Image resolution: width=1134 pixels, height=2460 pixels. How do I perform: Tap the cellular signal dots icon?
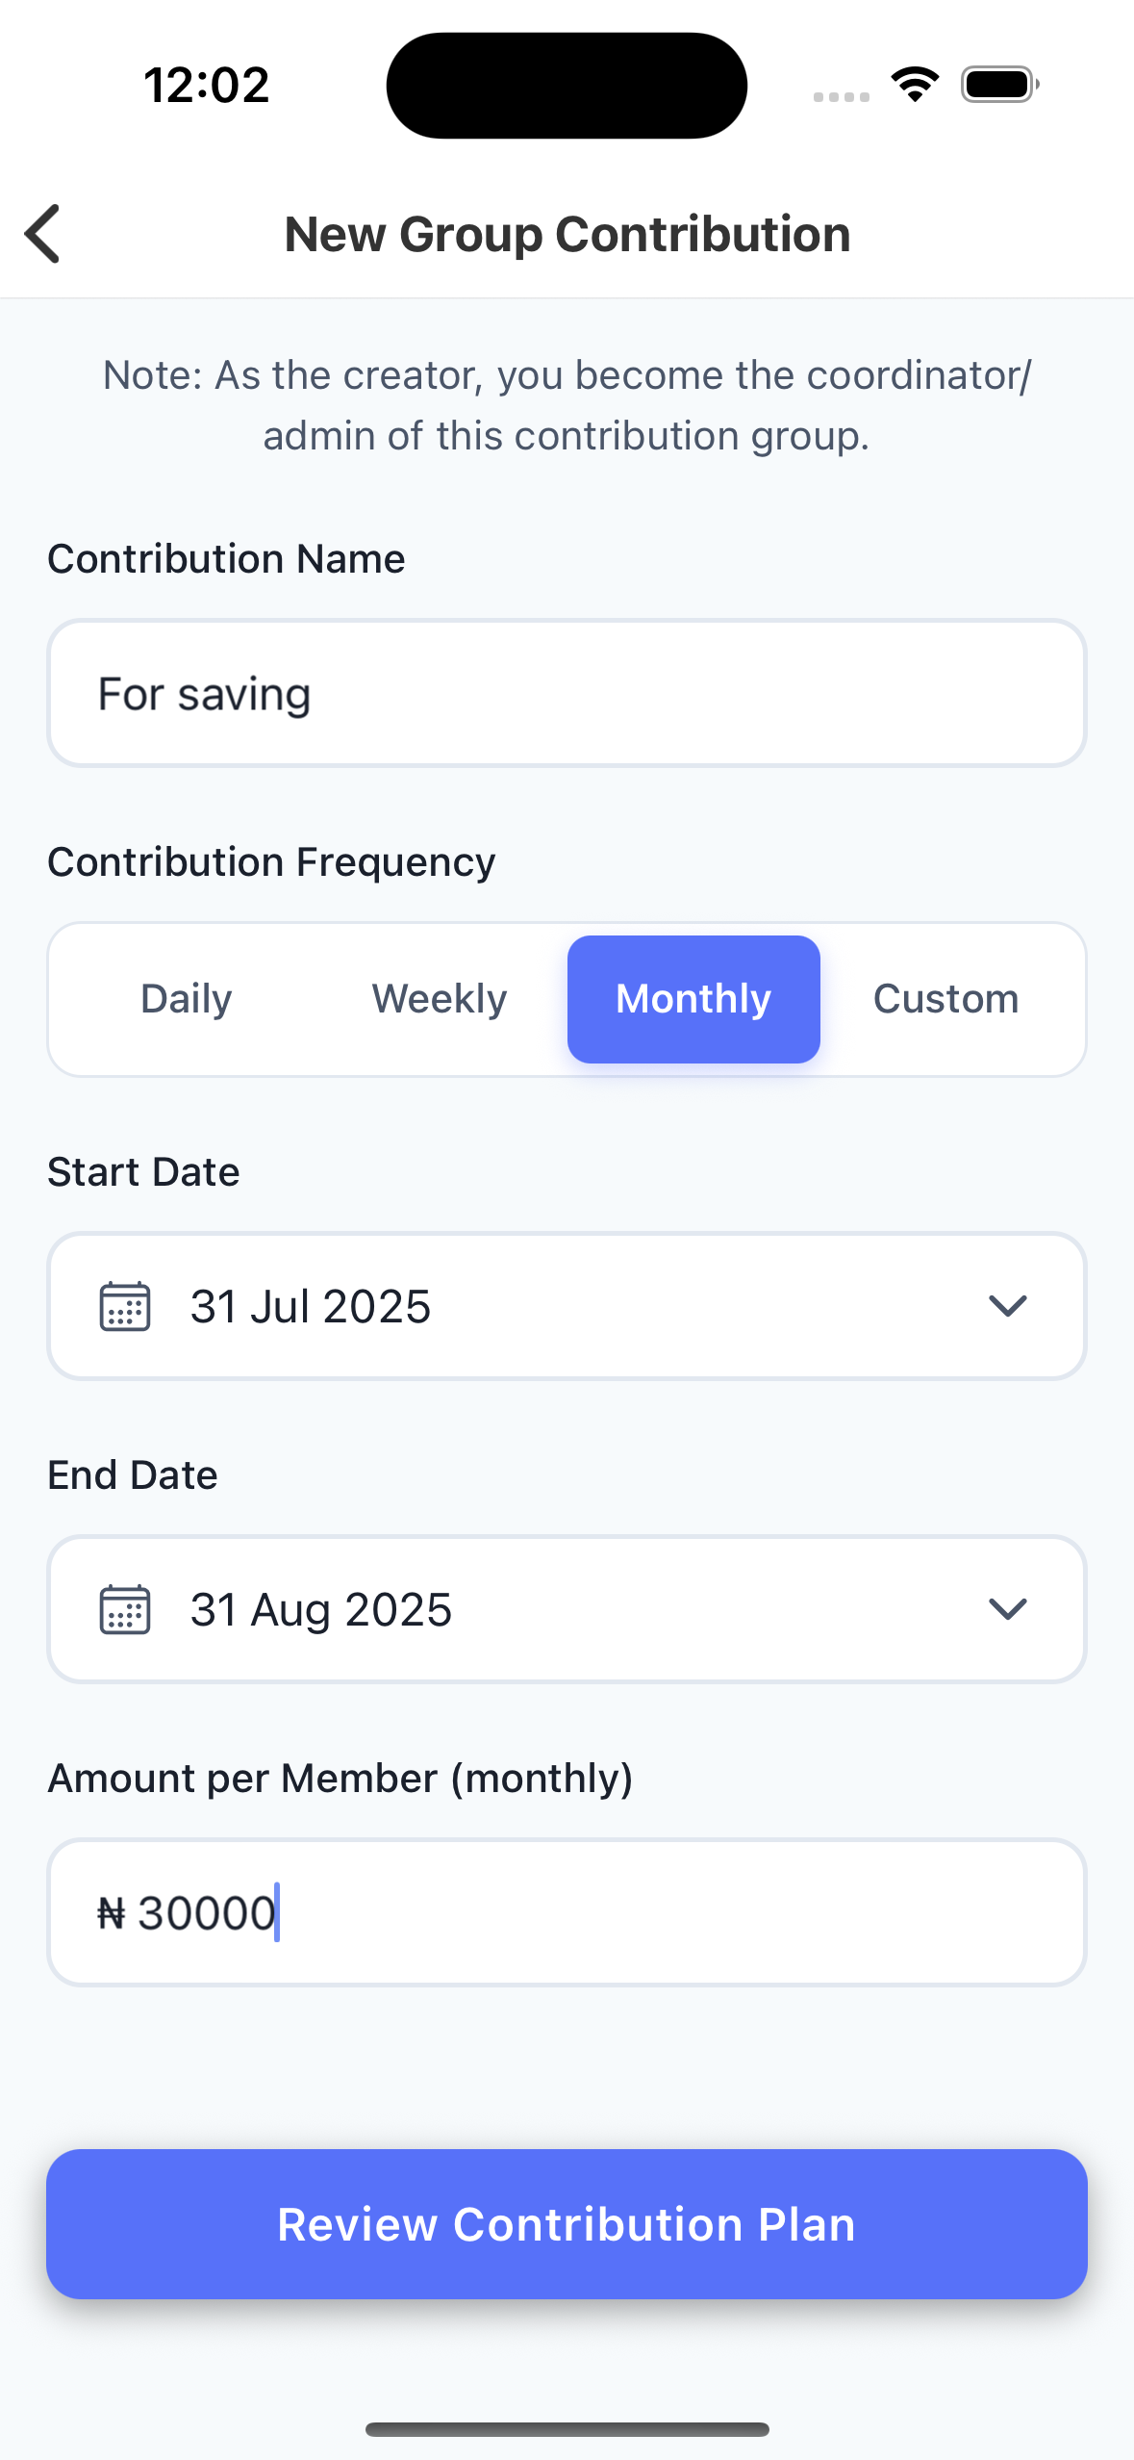841,96
